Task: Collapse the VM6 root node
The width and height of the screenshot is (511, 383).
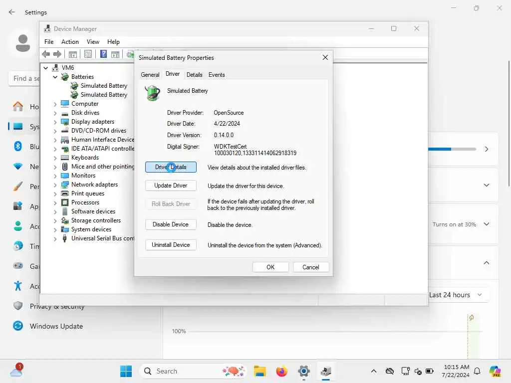Action: 46,68
